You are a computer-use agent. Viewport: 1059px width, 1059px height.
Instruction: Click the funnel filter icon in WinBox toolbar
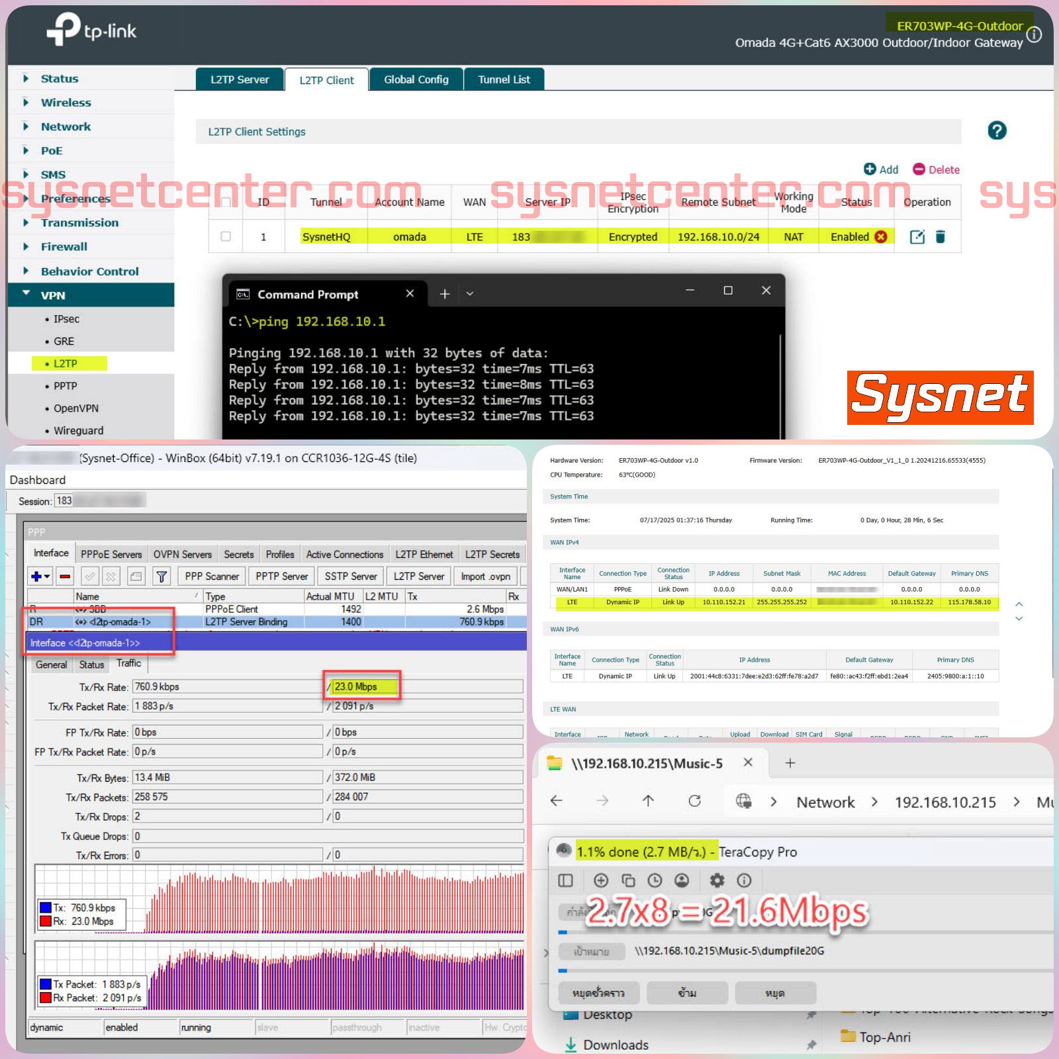point(161,576)
